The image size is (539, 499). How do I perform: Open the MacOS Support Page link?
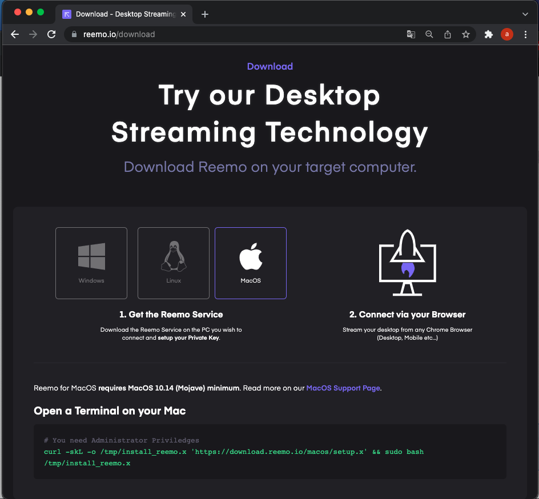343,388
